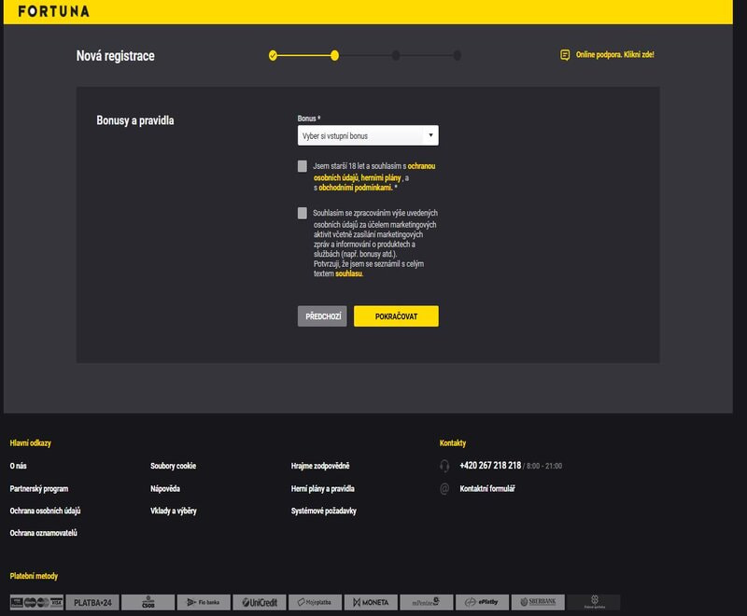Follow the 'obchodními podmínkami' link
The height and width of the screenshot is (616, 747).
point(348,187)
